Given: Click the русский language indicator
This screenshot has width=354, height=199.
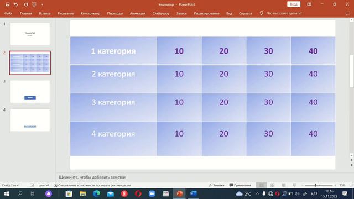Looking at the screenshot, I should pos(44,185).
